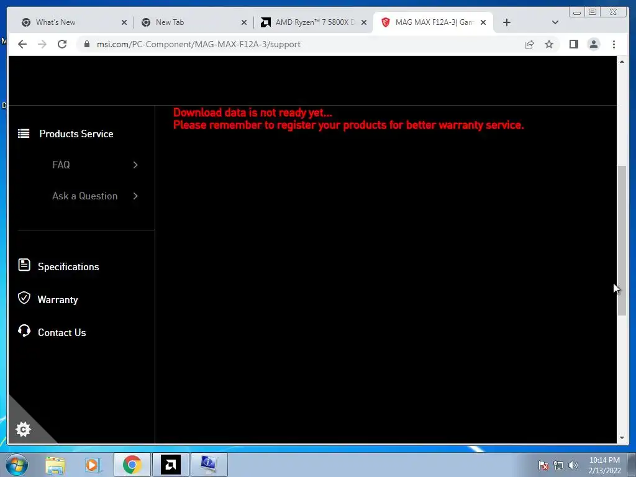The height and width of the screenshot is (477, 636).
Task: Reload the MSI support page
Action: click(x=62, y=44)
